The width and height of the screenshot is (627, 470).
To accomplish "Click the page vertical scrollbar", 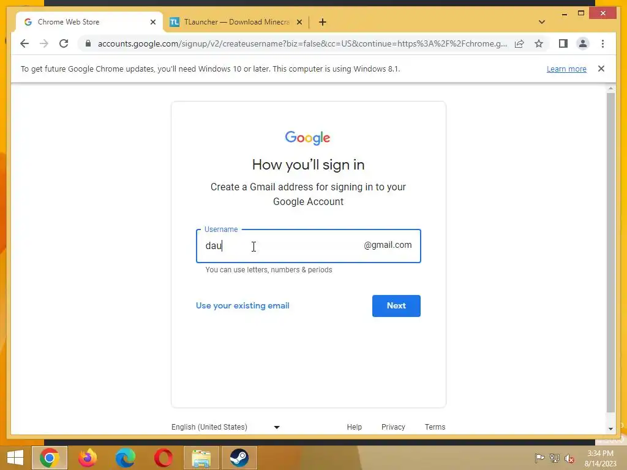I will click(610, 253).
